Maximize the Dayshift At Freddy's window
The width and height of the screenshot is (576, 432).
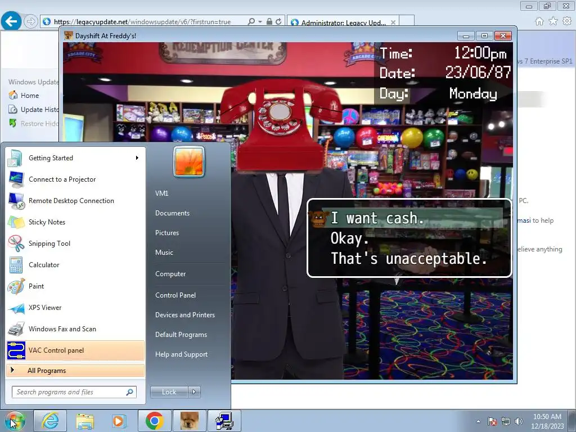coord(484,36)
